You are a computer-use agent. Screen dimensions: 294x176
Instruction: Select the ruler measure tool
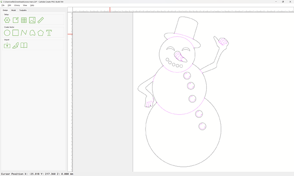click(x=40, y=20)
